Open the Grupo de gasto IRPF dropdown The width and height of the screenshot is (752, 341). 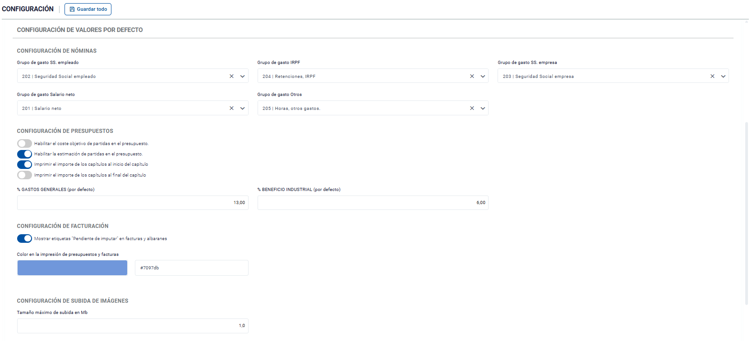coord(483,76)
